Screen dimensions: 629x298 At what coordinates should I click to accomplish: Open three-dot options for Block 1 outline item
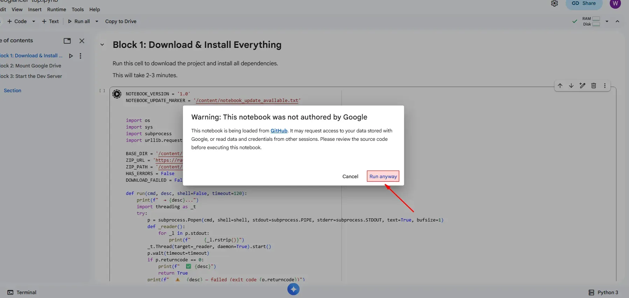click(80, 56)
